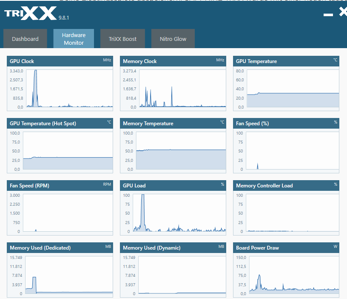Click the MB unit label on Memory Used (Dynamic)

pos(221,247)
